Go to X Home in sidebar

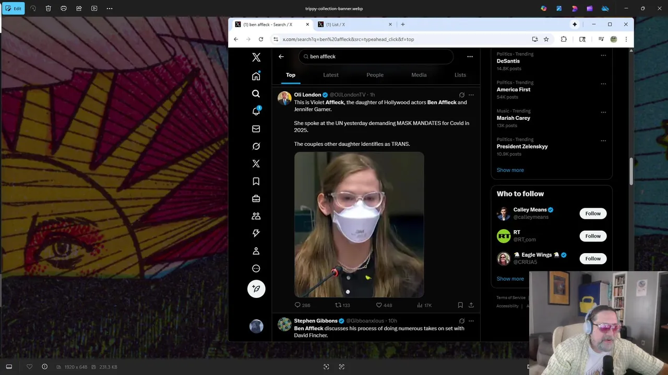pos(256,77)
